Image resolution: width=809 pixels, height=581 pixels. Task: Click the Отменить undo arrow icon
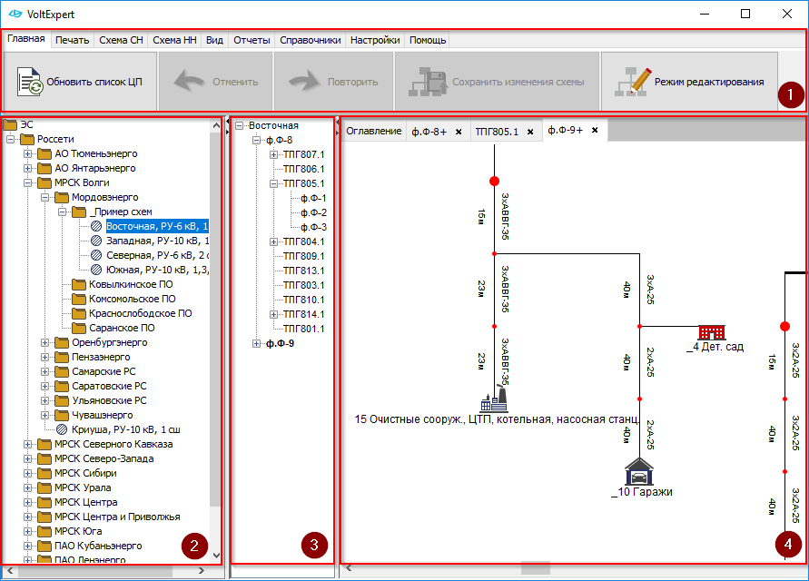tap(190, 82)
